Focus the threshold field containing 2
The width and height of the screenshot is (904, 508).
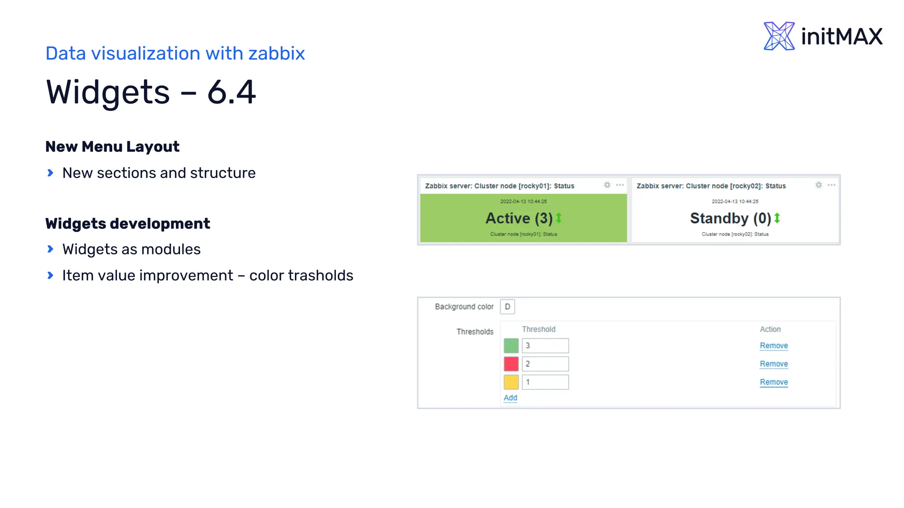coord(546,364)
